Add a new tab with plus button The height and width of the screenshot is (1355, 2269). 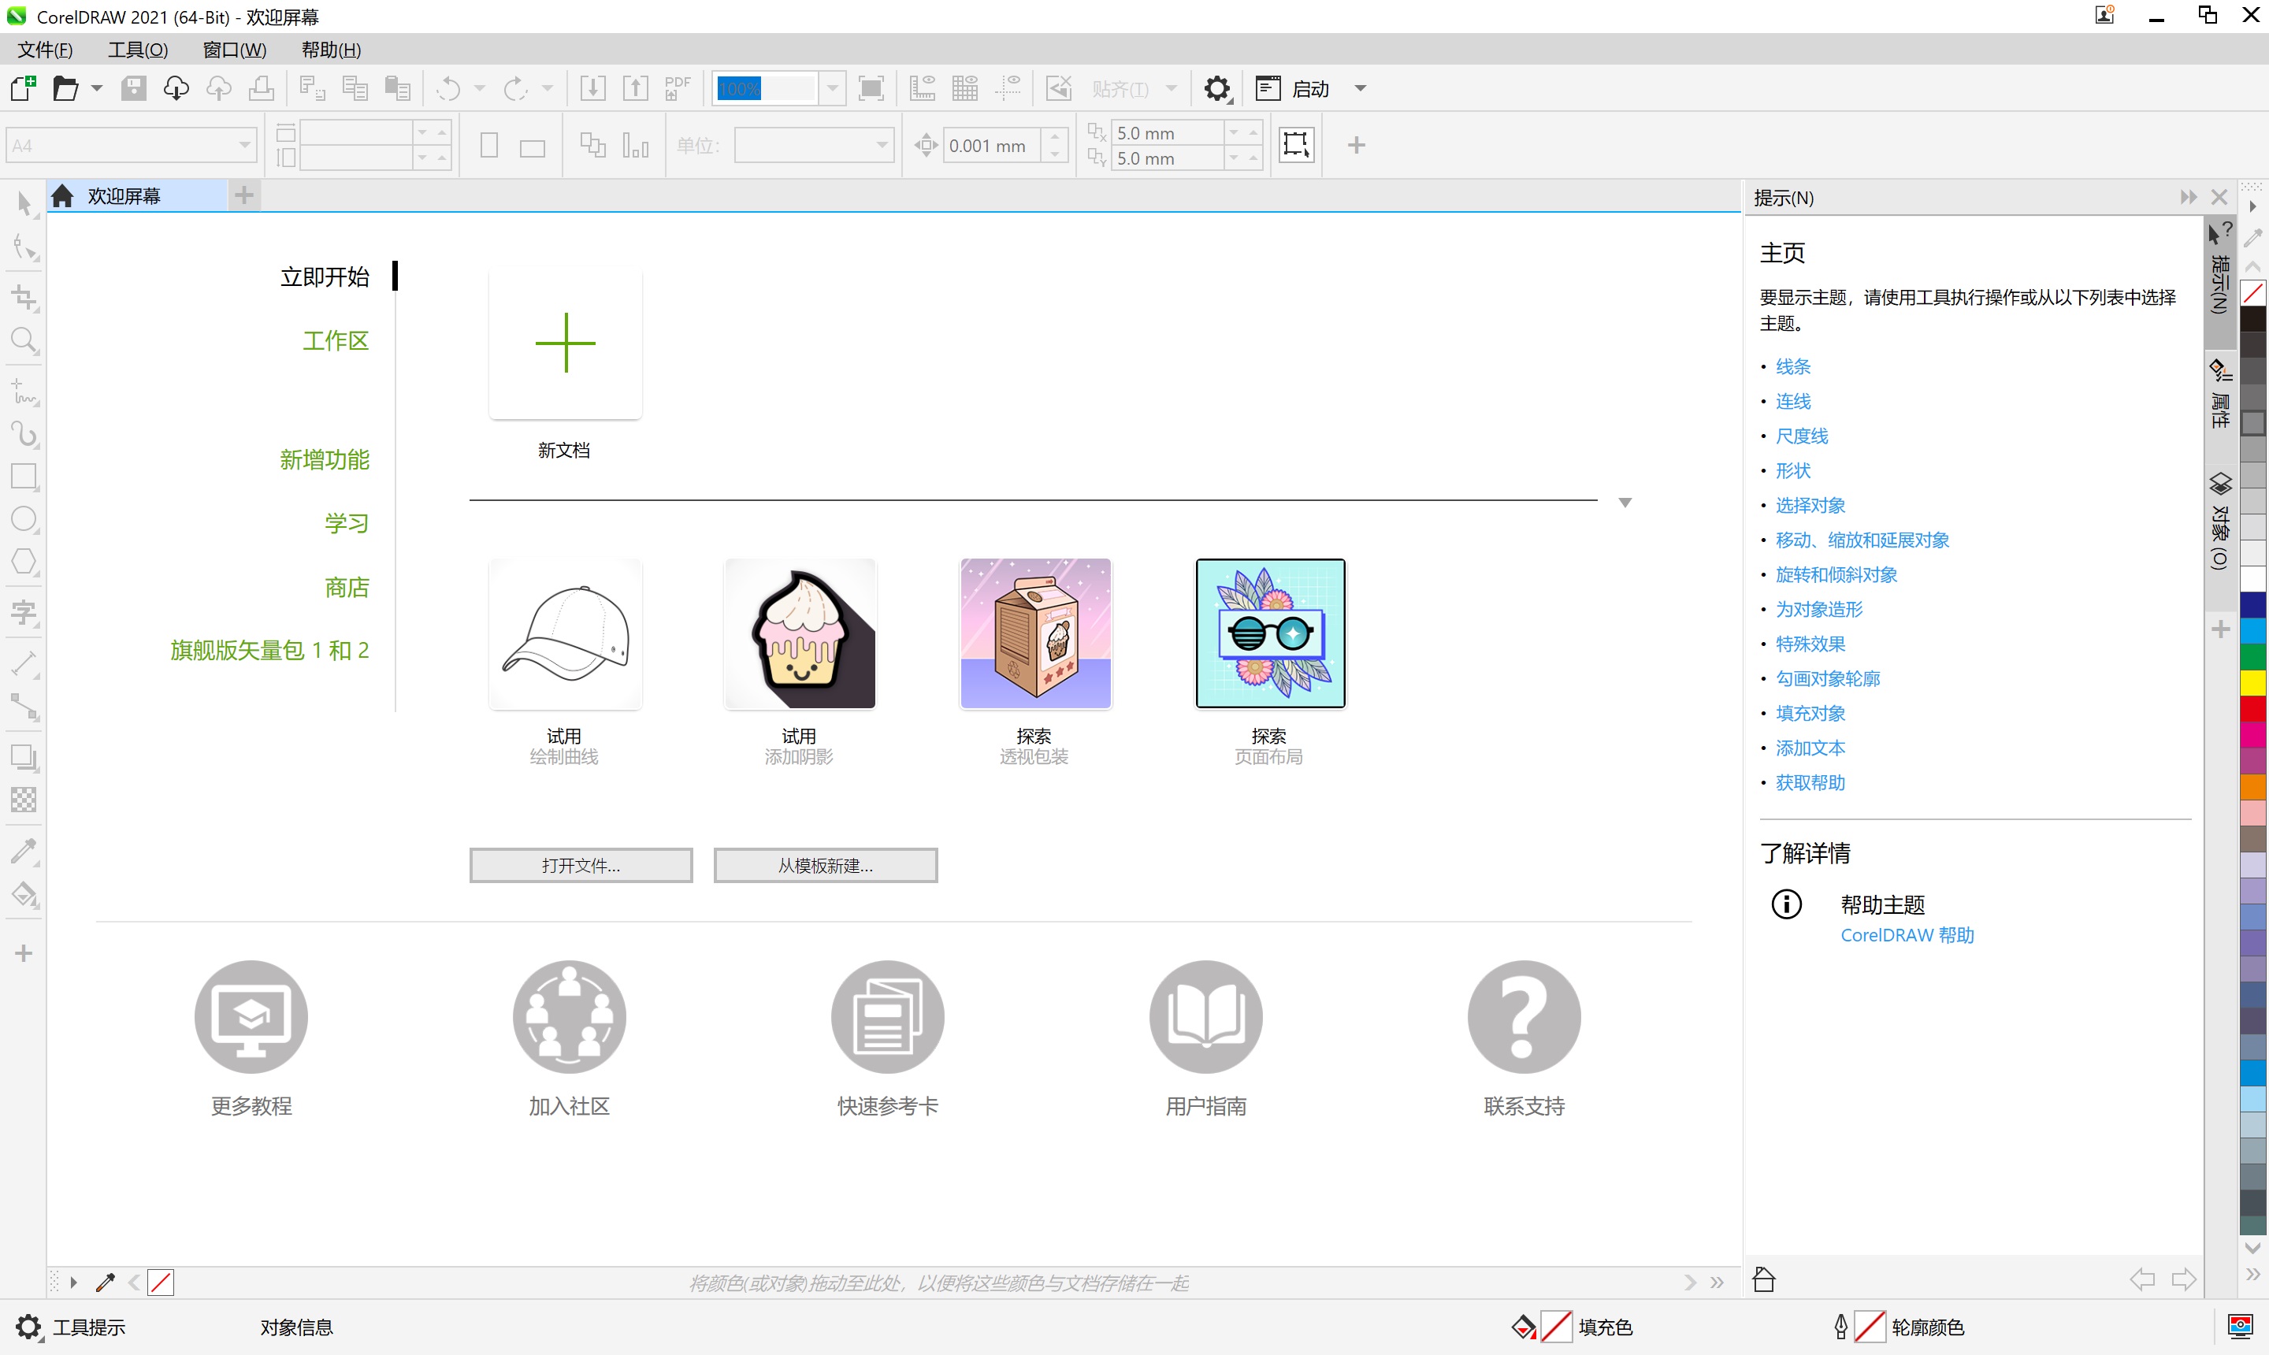tap(243, 195)
